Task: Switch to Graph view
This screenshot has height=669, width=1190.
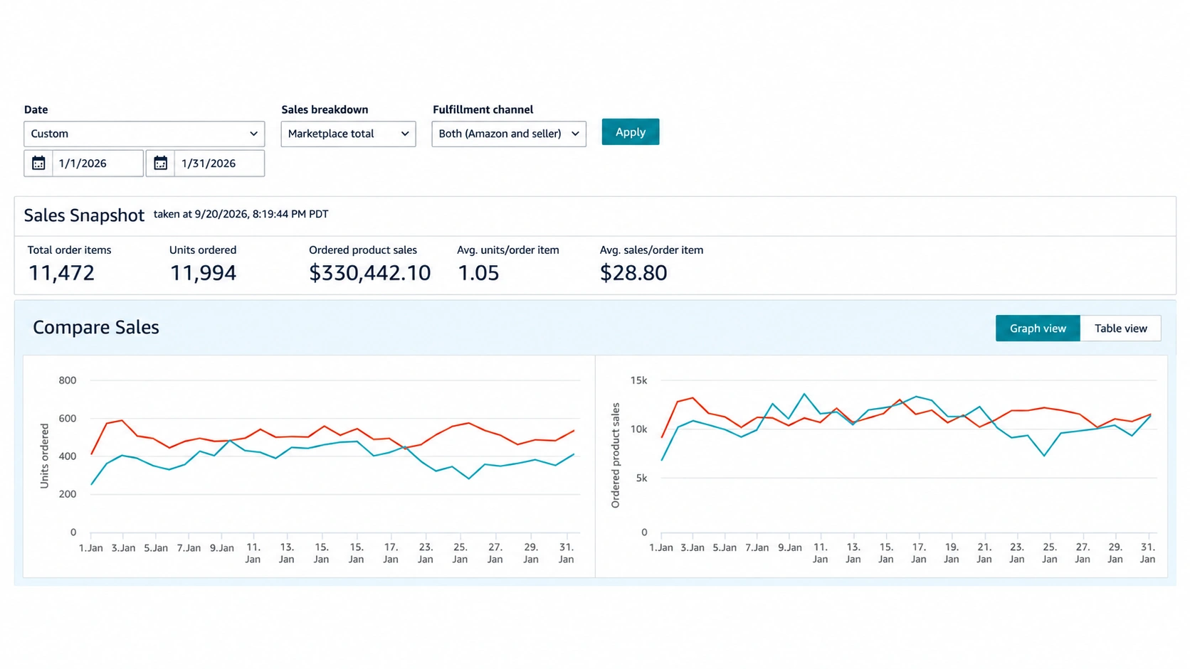Action: pyautogui.click(x=1038, y=328)
